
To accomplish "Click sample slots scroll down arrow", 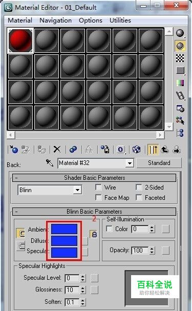I will [x=169, y=127].
